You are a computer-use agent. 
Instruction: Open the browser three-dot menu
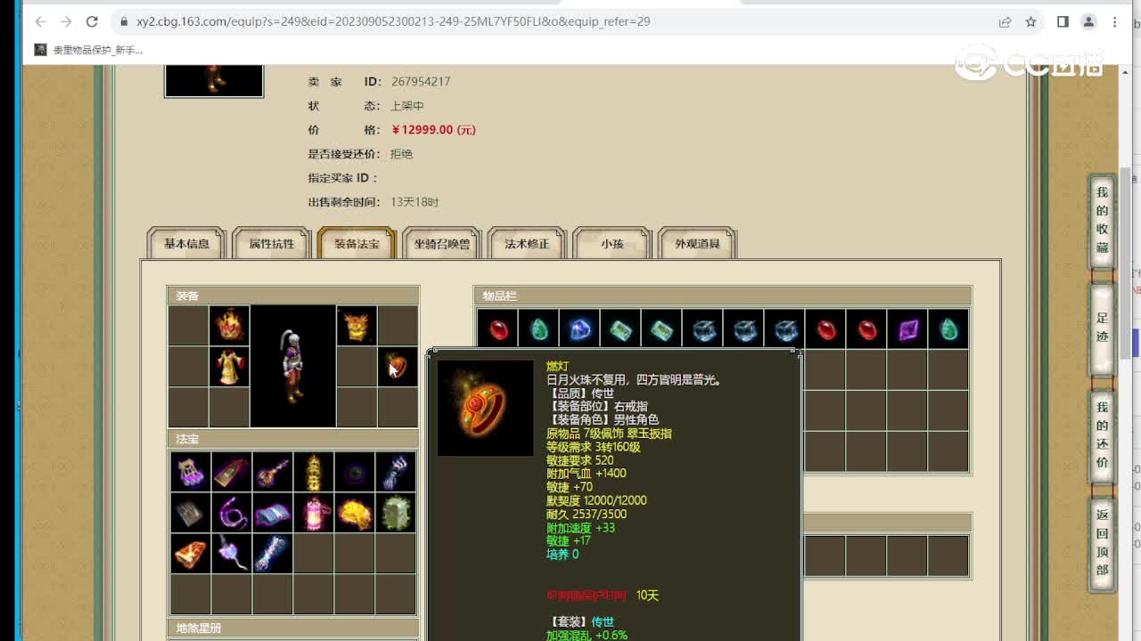coord(1114,21)
